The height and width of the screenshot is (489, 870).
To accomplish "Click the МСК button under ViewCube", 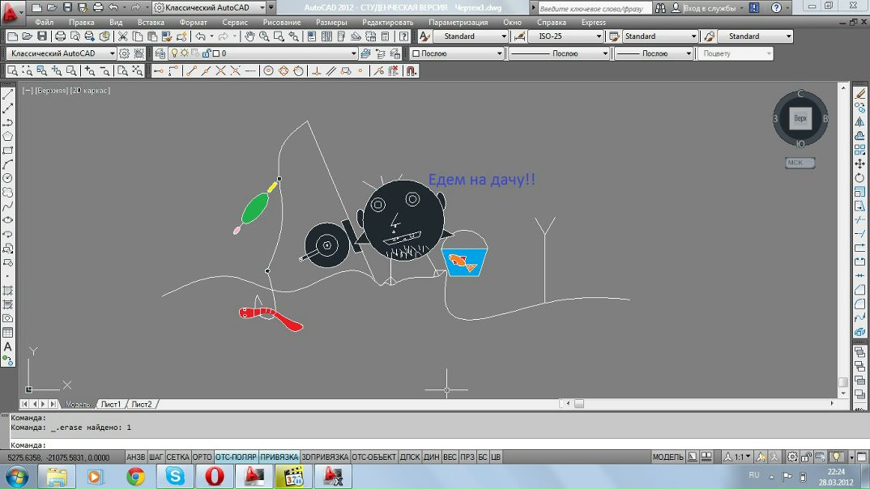I will [x=800, y=163].
